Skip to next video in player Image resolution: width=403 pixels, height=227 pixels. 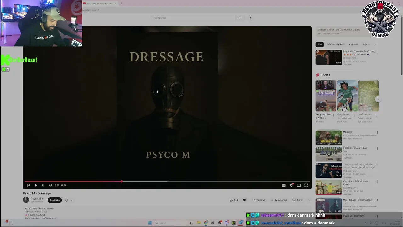click(x=43, y=185)
